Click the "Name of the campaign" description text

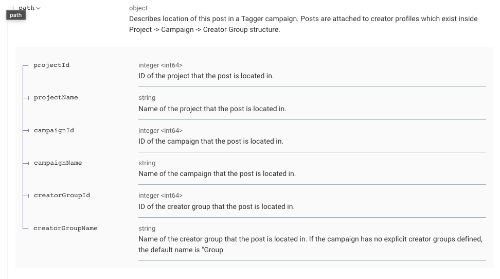[x=217, y=174]
